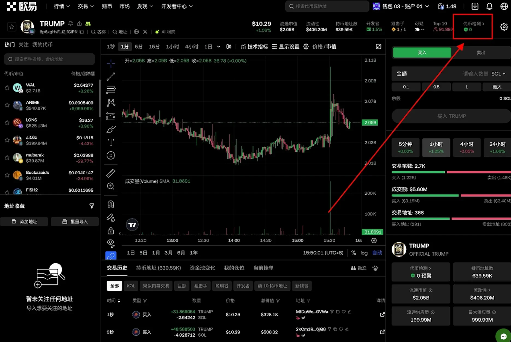This screenshot has width=511, height=342.
Task: Select the text annotation tool
Action: (111, 142)
